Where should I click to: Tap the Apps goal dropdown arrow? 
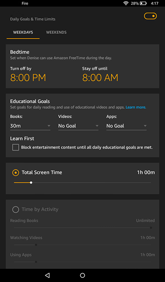145,126
